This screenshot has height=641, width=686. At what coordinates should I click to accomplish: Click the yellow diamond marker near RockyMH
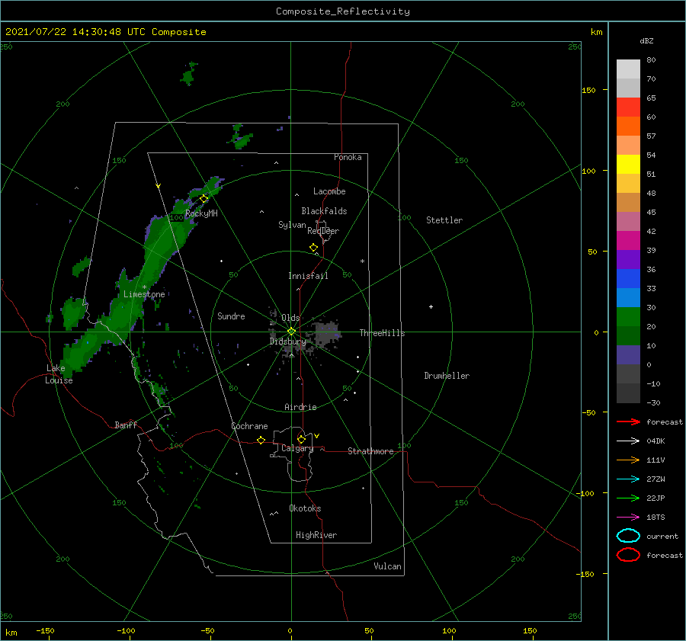204,199
